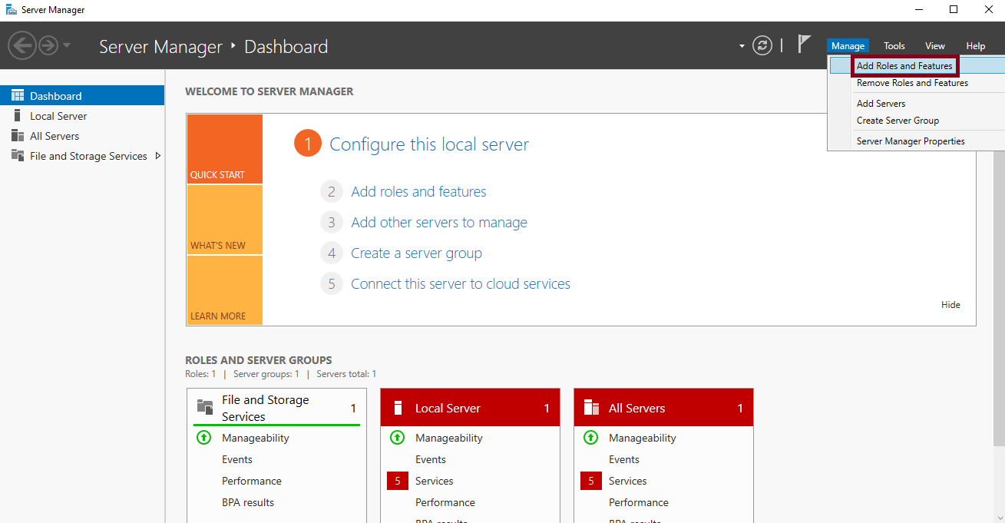Click Manageability icon in Local Server tile
This screenshot has height=523, width=1005.
coord(397,438)
